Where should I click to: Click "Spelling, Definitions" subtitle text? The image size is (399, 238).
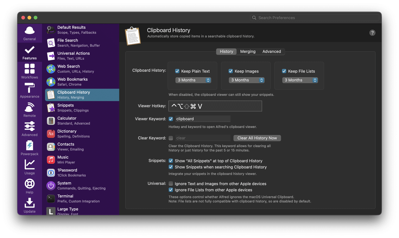[x=73, y=137]
